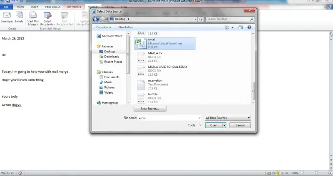
Task: Select the reservation text document
Action: tap(164, 84)
